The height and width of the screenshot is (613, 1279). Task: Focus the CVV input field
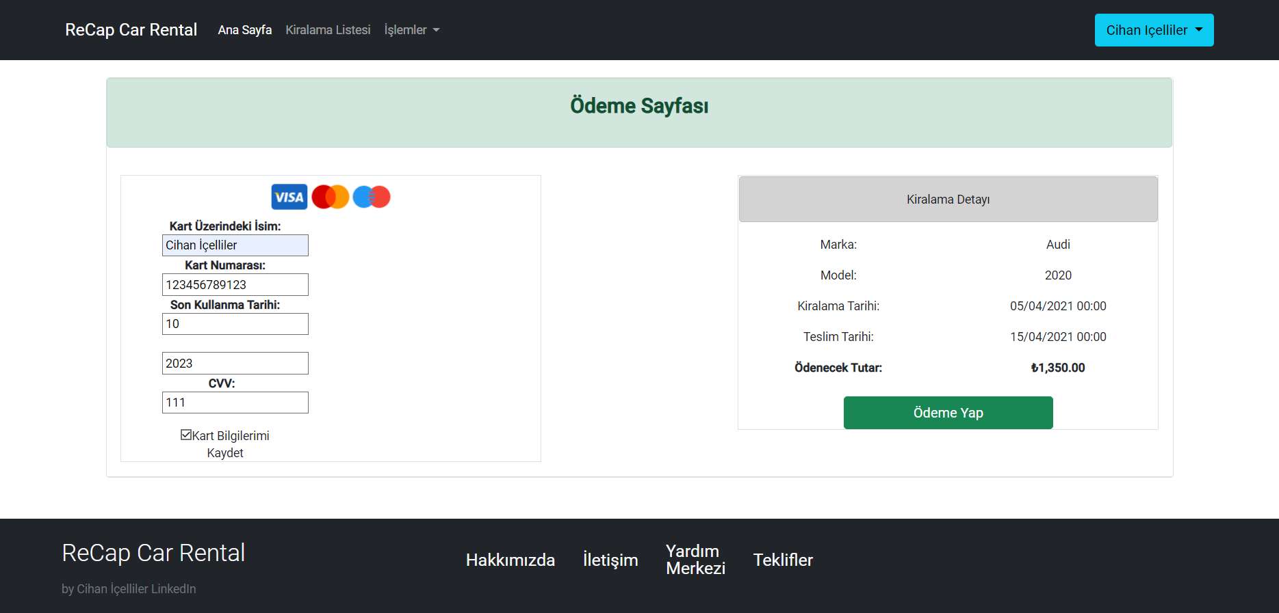click(235, 403)
